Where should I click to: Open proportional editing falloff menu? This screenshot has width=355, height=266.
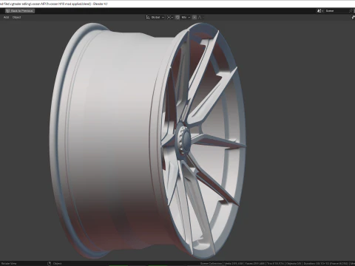coord(200,17)
